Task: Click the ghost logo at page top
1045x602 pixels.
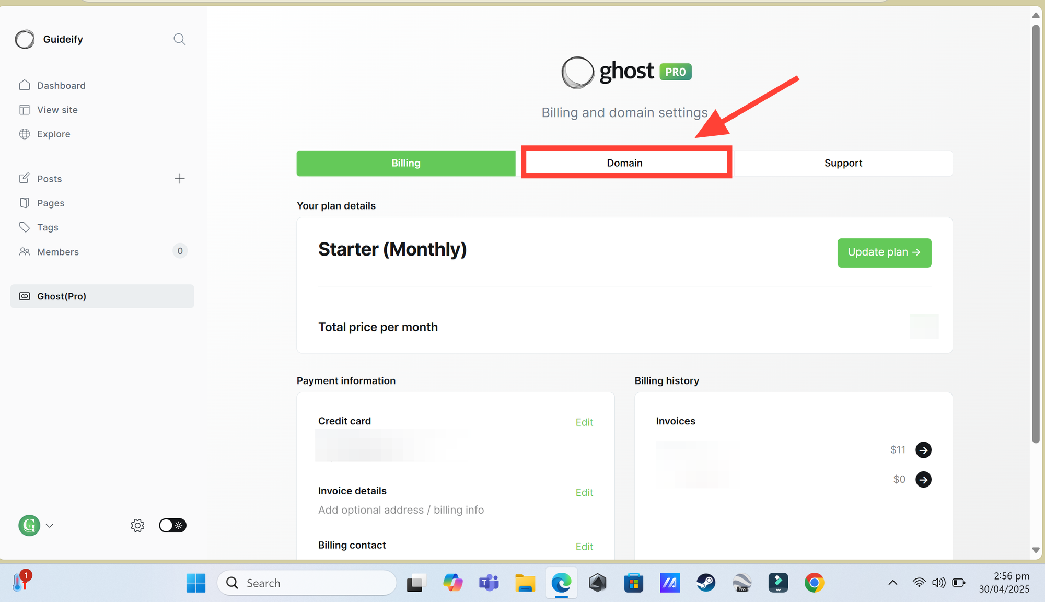Action: 608,72
